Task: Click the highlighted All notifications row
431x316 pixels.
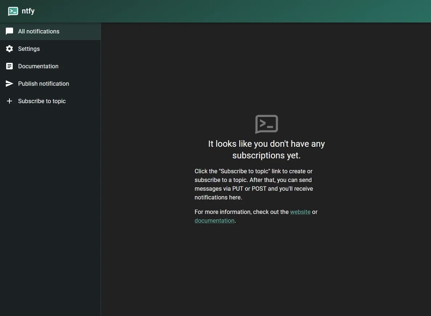Action: (50, 31)
